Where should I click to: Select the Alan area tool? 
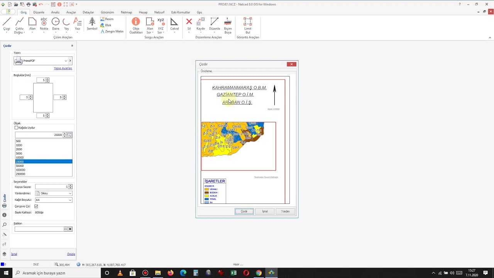(x=32, y=24)
